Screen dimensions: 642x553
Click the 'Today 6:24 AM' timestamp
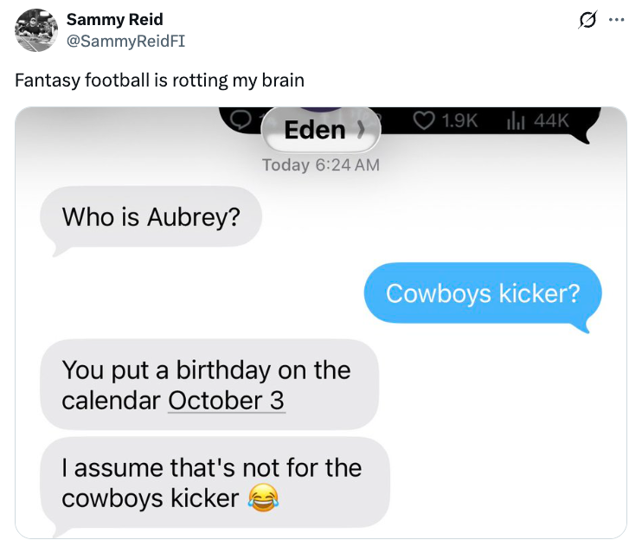click(x=321, y=165)
